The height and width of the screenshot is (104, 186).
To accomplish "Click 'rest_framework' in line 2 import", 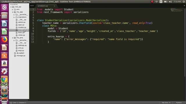I will point(53,12).
